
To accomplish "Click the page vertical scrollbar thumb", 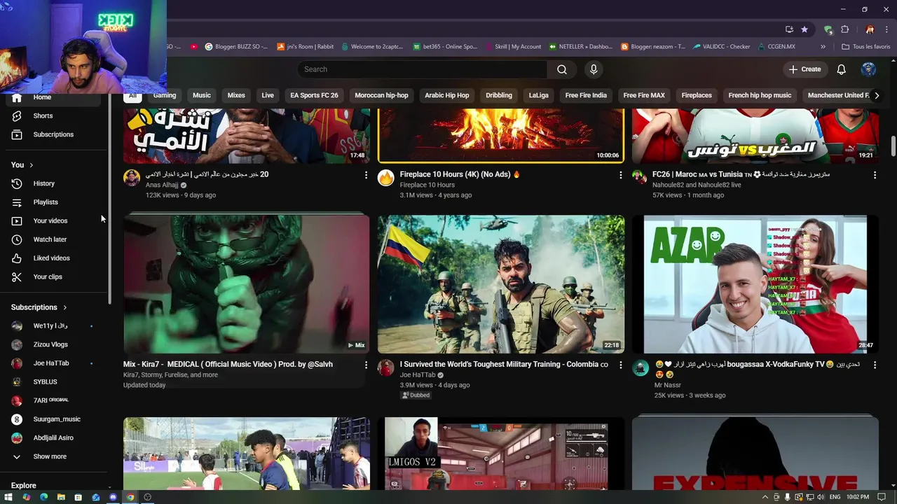I will click(893, 147).
